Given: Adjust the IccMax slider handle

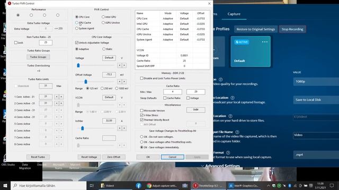Looking at the screenshot, I should click(83, 128).
